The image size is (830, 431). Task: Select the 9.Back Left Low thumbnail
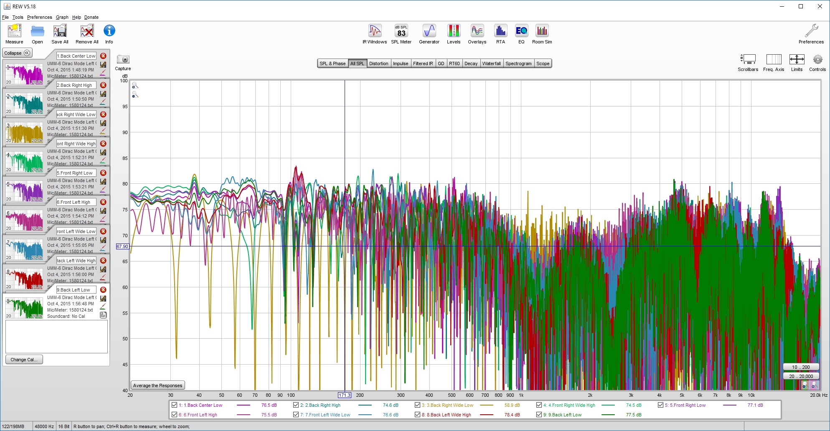point(24,307)
